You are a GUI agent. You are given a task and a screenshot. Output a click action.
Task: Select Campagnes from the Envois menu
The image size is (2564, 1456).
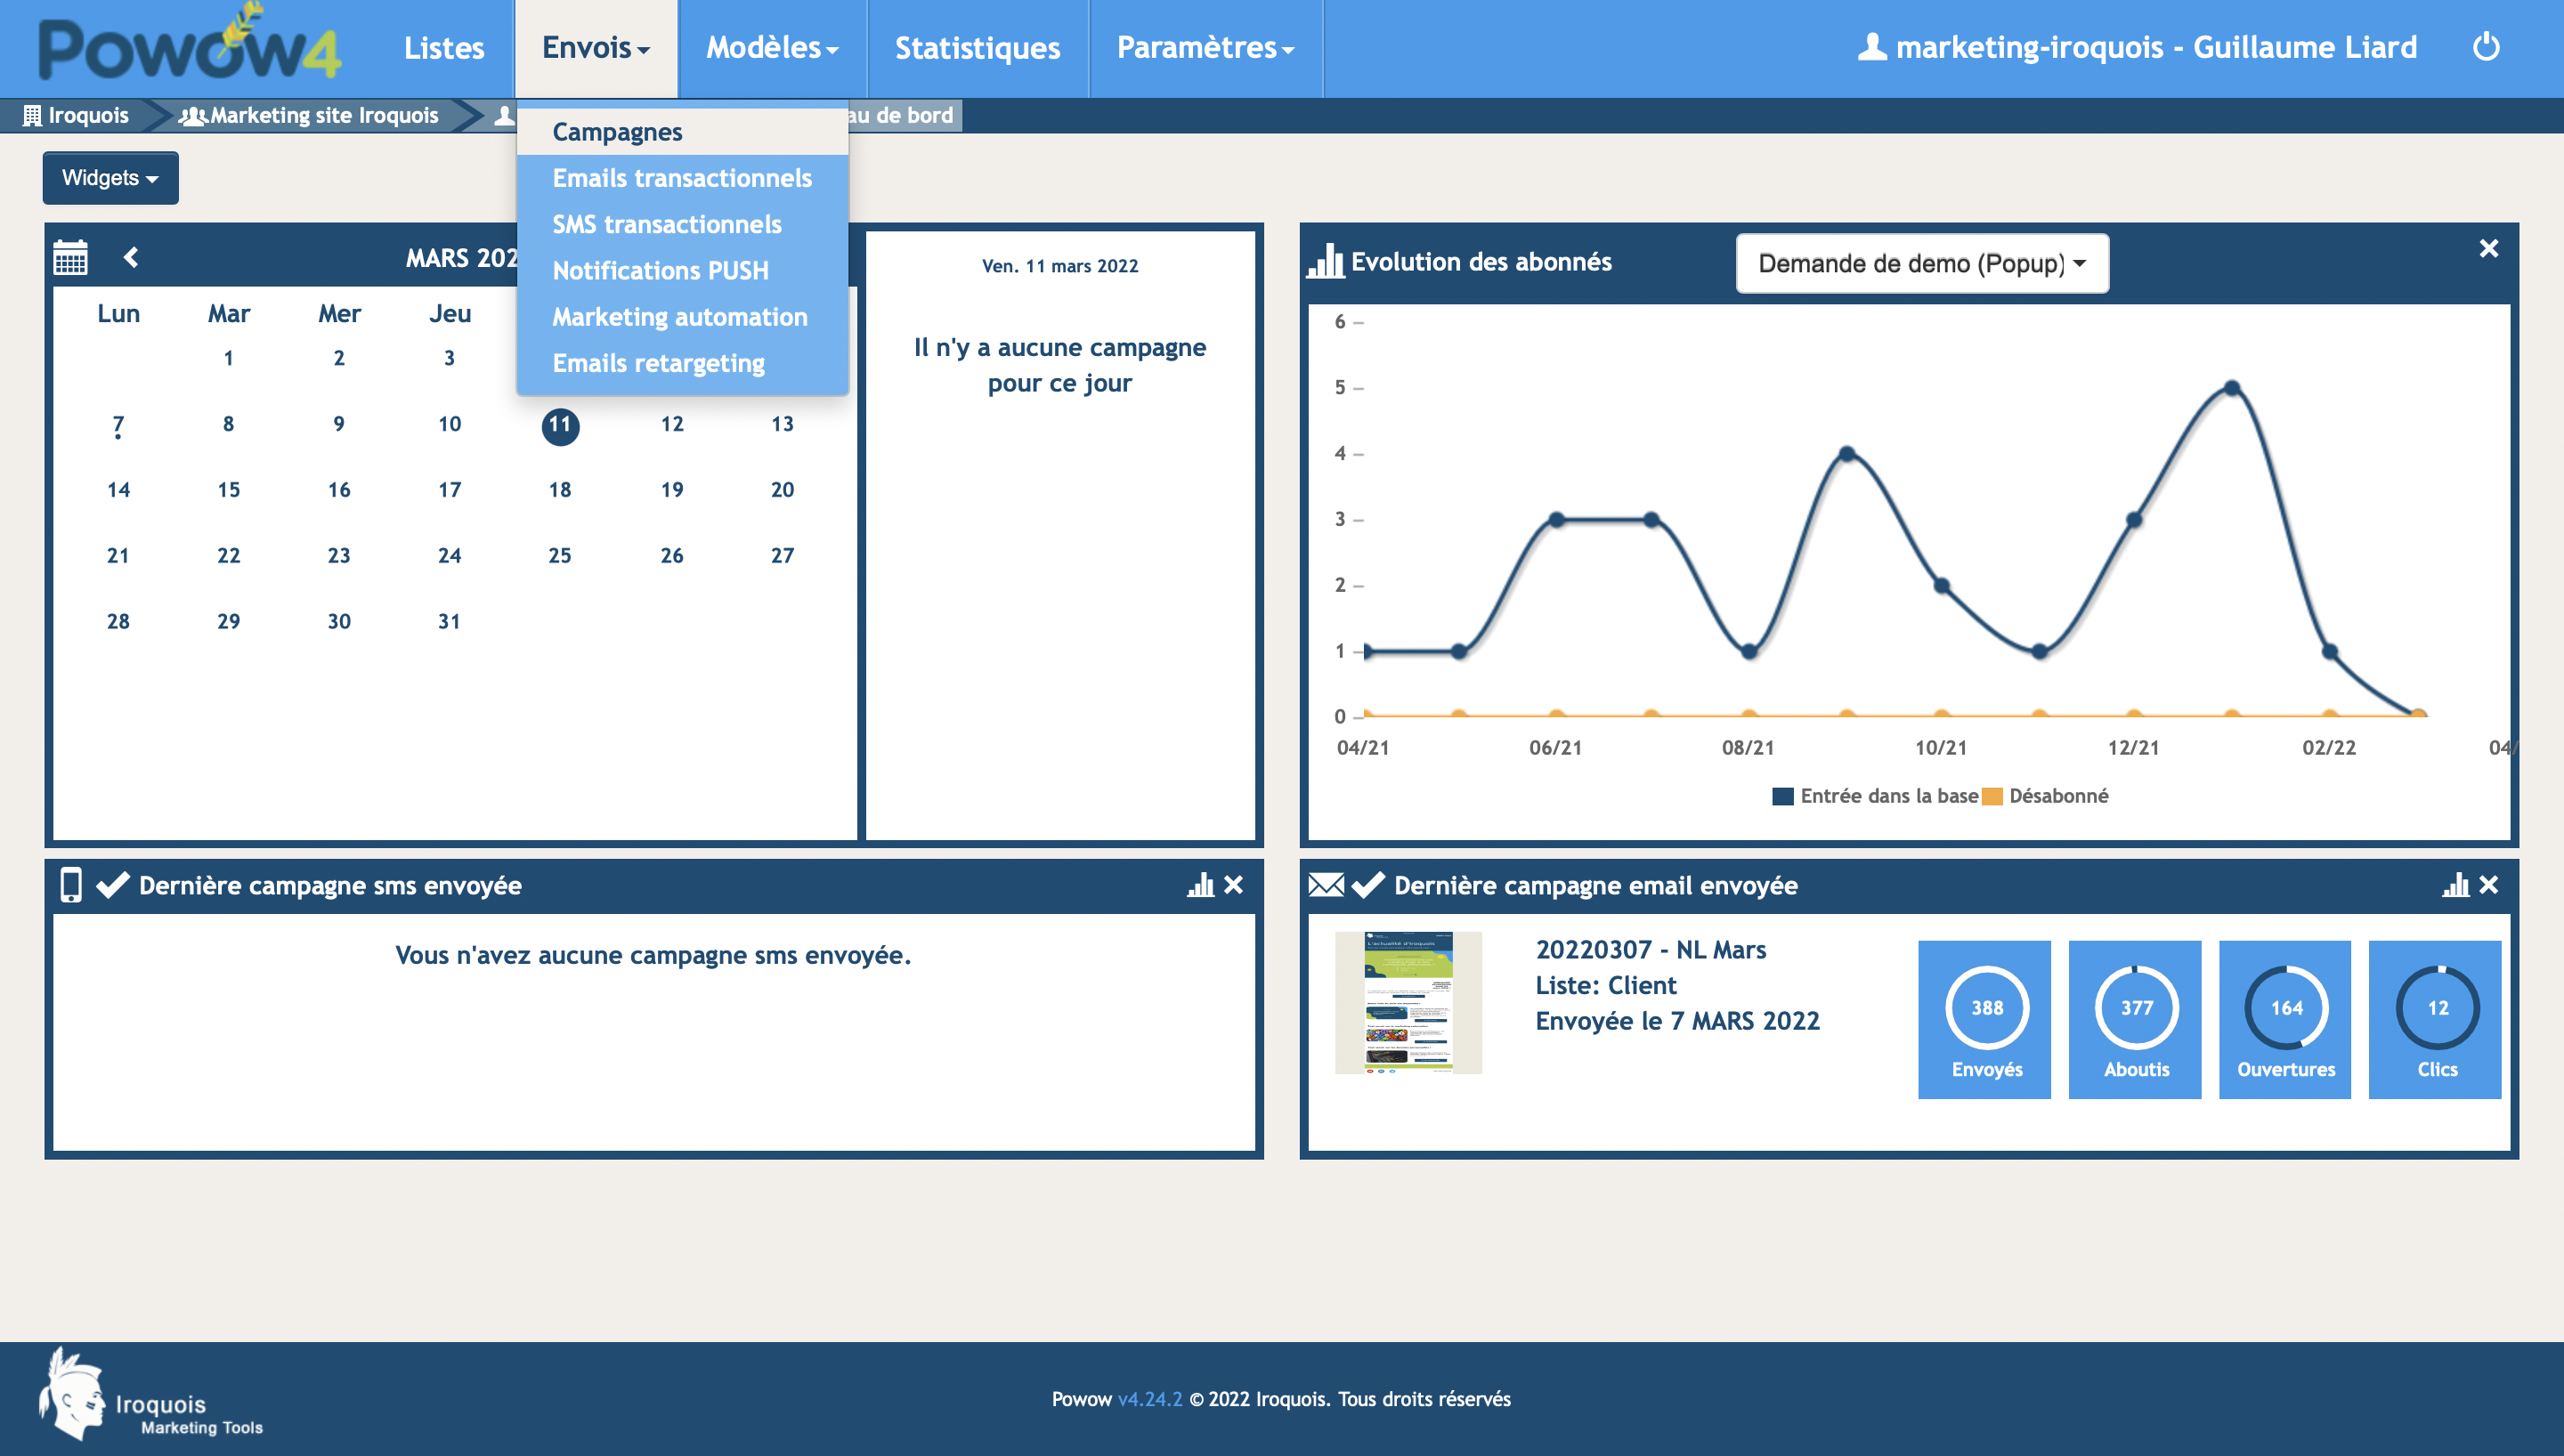(x=617, y=131)
